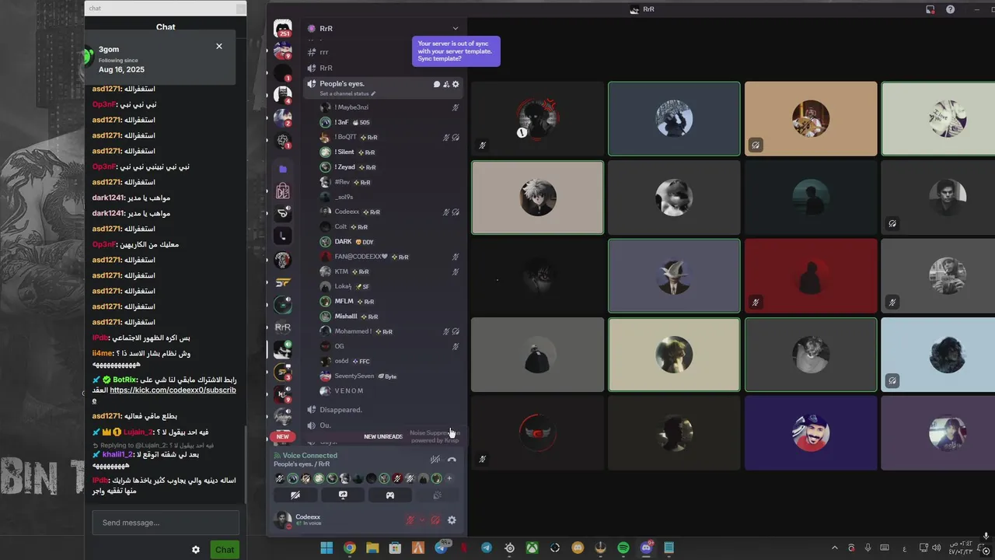
Task: Open Discord user settings gear
Action: pyautogui.click(x=452, y=520)
